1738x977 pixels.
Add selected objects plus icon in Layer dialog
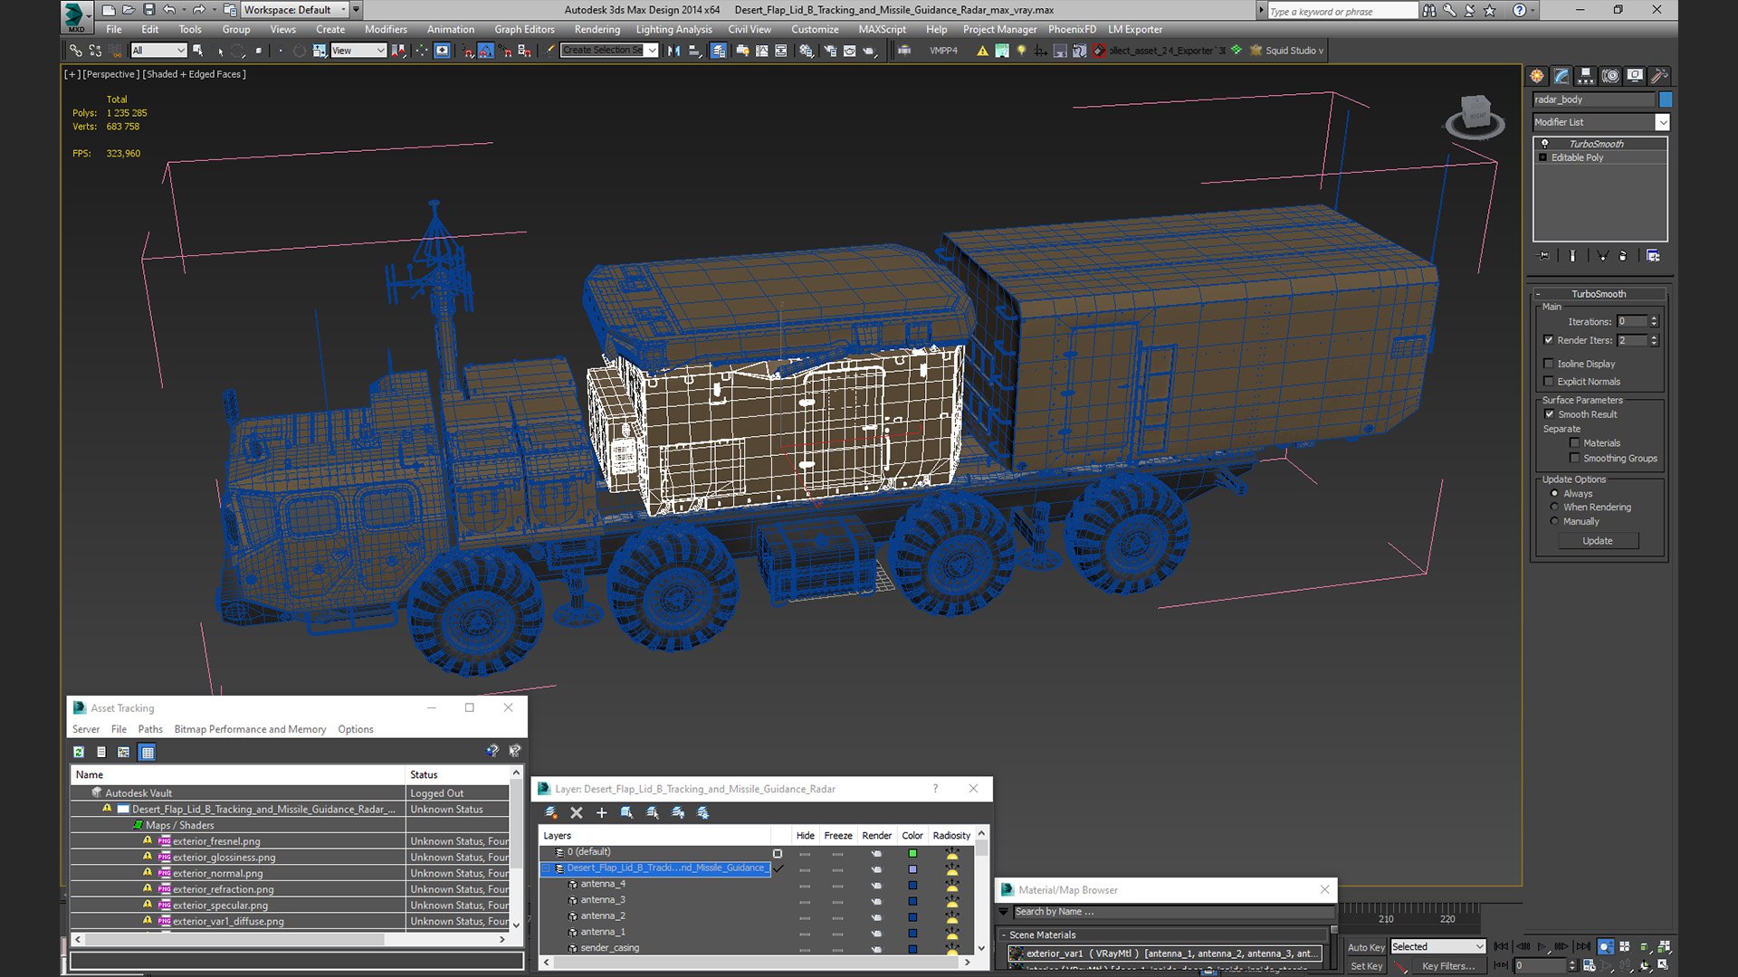[x=601, y=812]
